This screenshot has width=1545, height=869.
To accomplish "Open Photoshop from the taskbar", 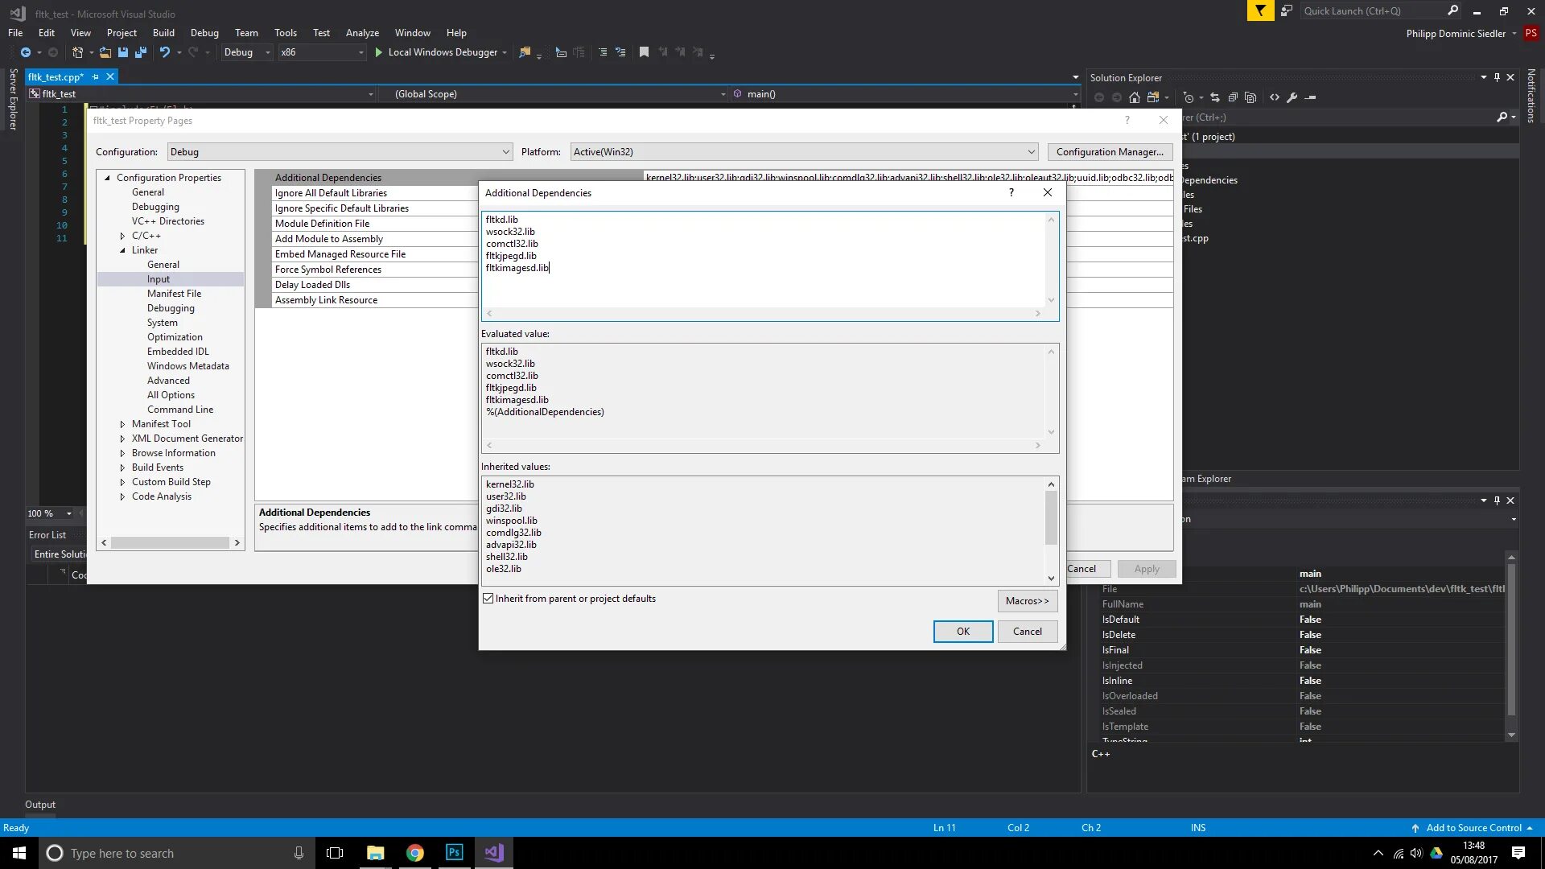I will click(x=455, y=853).
